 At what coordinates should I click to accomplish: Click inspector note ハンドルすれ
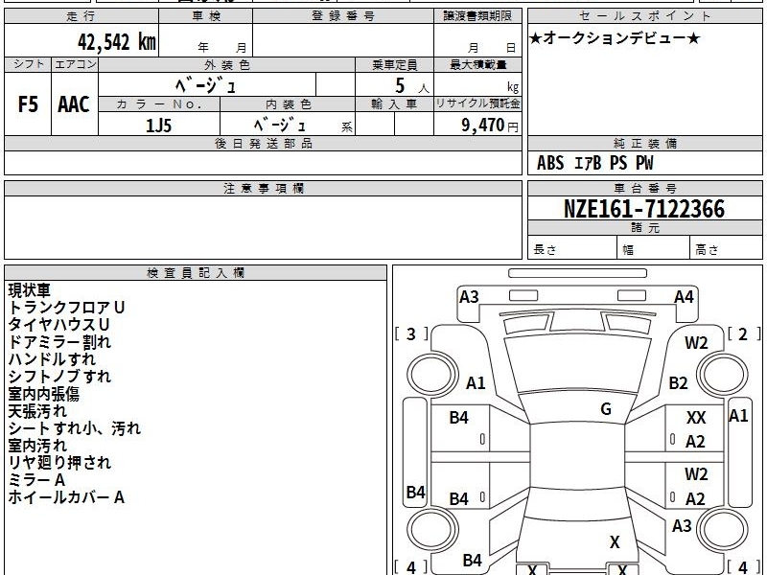tap(52, 359)
